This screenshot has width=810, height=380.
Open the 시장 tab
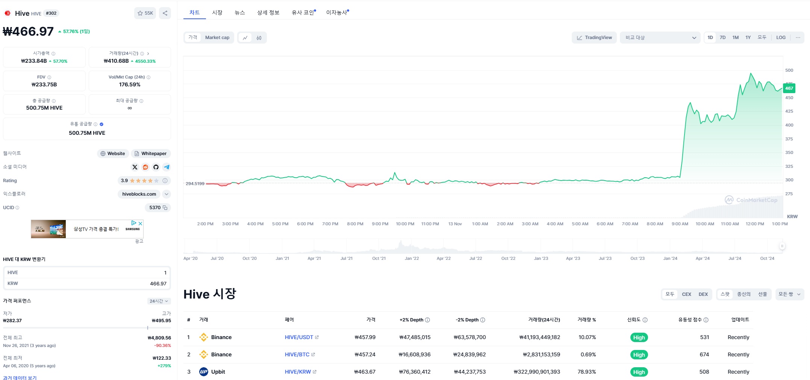click(217, 12)
